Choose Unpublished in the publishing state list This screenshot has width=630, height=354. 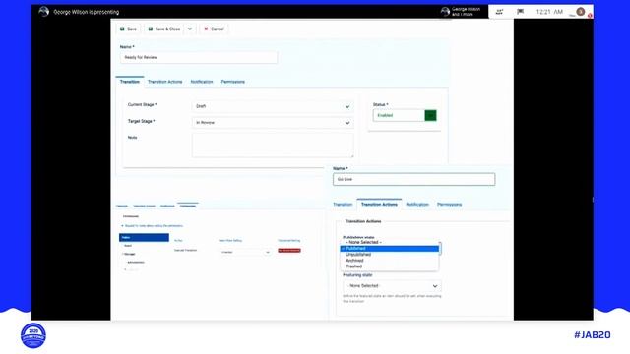click(x=390, y=255)
